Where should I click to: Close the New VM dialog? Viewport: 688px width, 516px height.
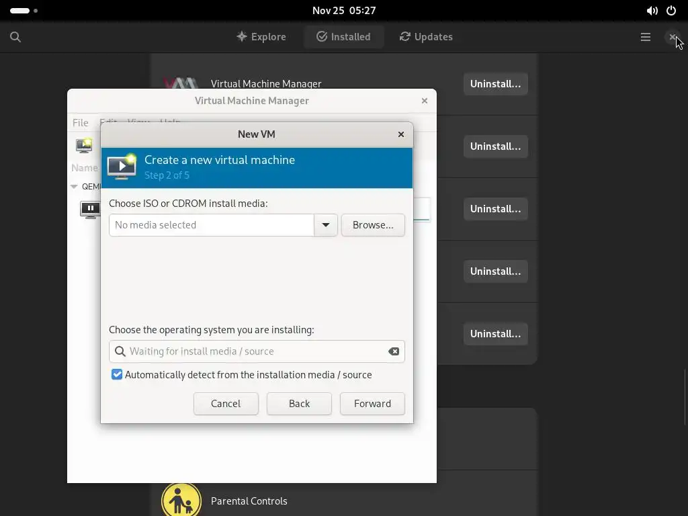pos(401,134)
